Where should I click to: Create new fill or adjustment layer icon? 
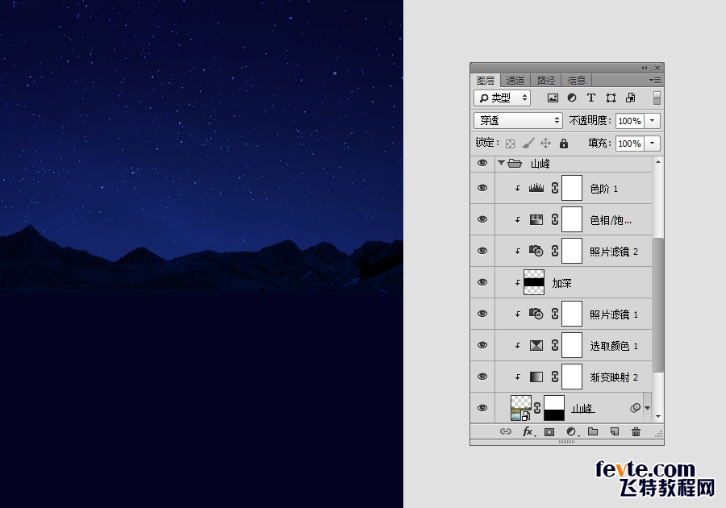pos(573,431)
